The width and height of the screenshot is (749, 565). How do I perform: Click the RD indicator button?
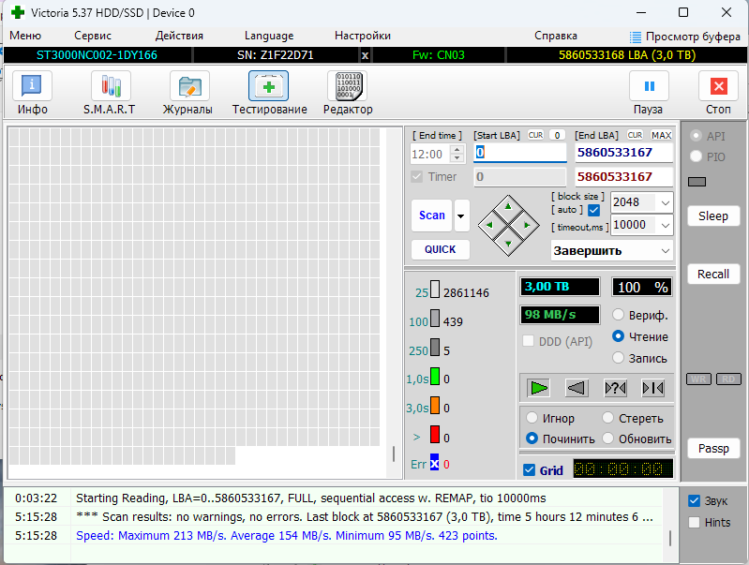pos(728,379)
